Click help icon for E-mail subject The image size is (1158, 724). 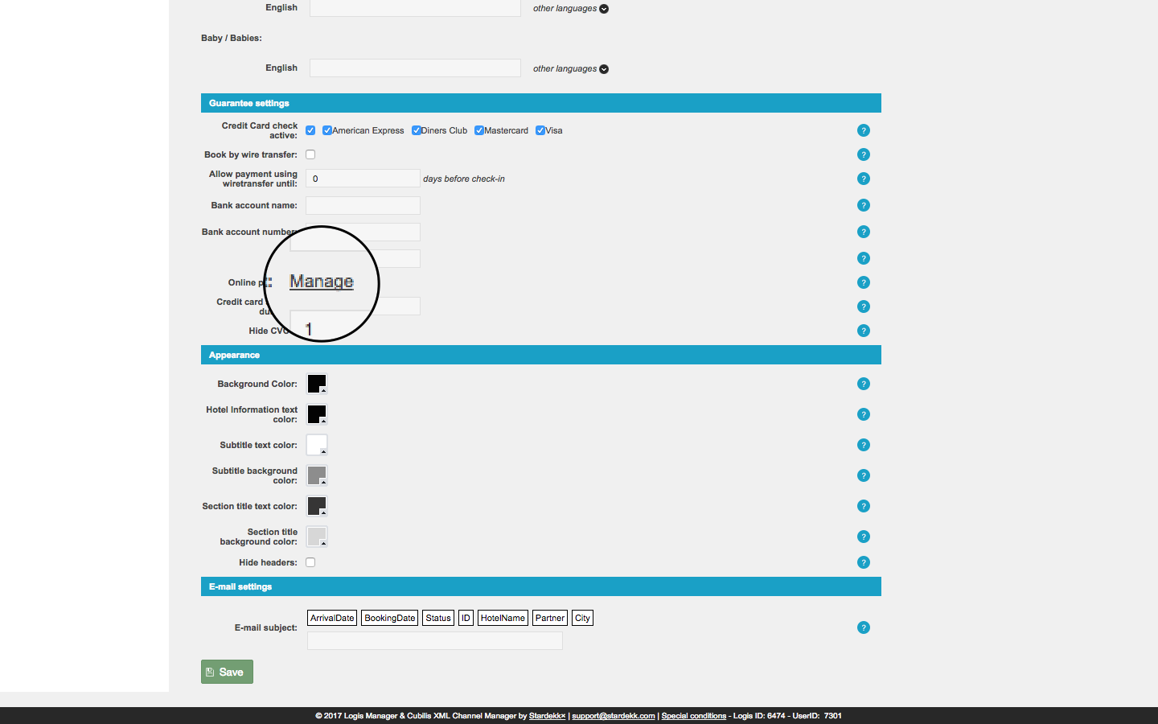863,627
